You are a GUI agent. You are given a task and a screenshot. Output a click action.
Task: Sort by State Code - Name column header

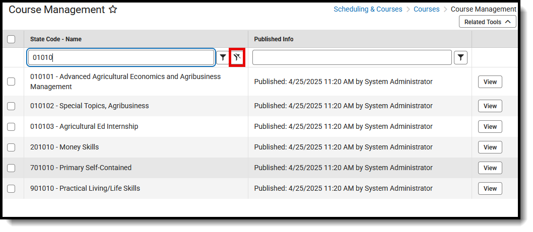(56, 39)
